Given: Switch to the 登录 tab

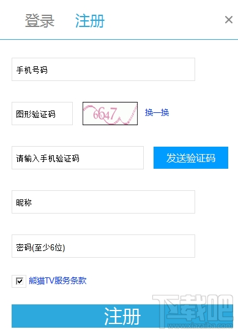Looking at the screenshot, I should point(40,21).
